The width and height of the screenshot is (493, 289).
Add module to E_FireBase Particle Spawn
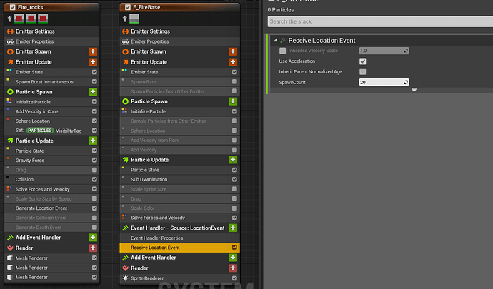[233, 101]
